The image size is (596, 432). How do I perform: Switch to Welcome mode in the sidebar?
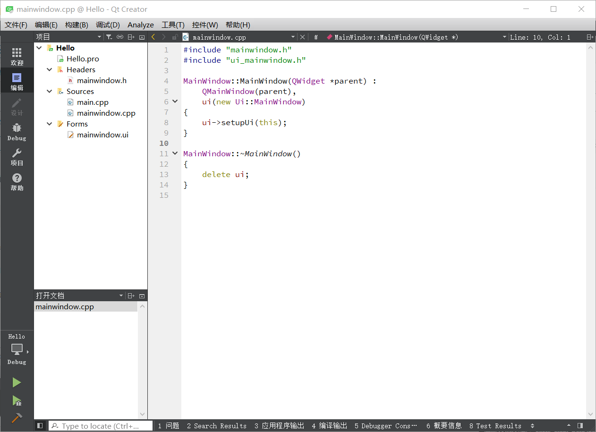click(x=17, y=56)
